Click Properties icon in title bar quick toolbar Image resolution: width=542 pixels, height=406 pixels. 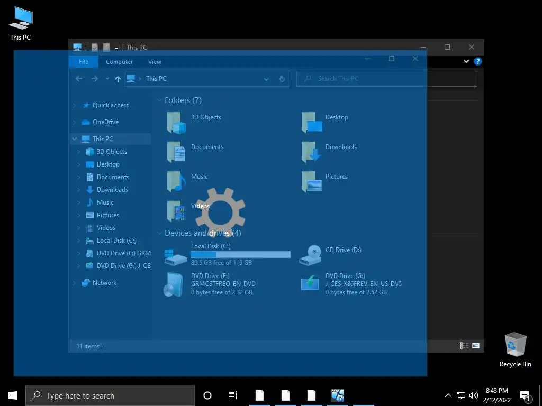pos(94,47)
